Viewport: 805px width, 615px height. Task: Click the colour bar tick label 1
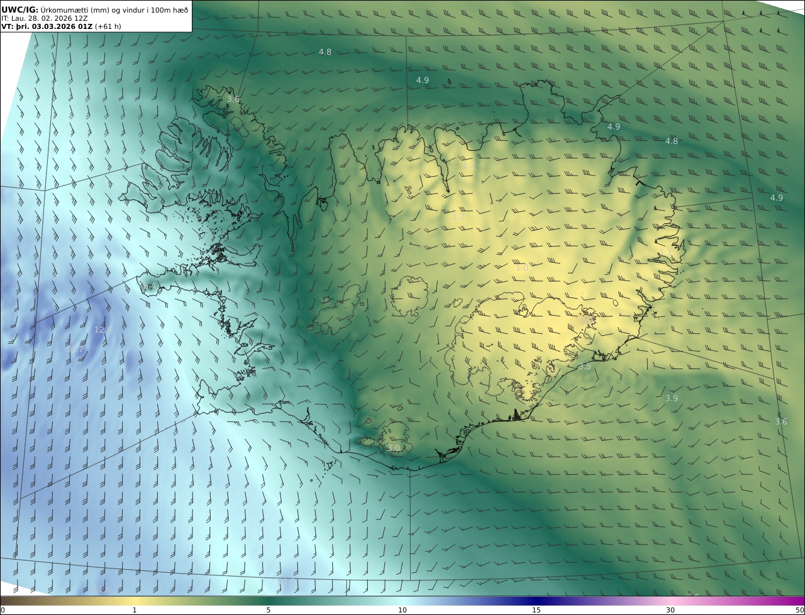coord(135,610)
